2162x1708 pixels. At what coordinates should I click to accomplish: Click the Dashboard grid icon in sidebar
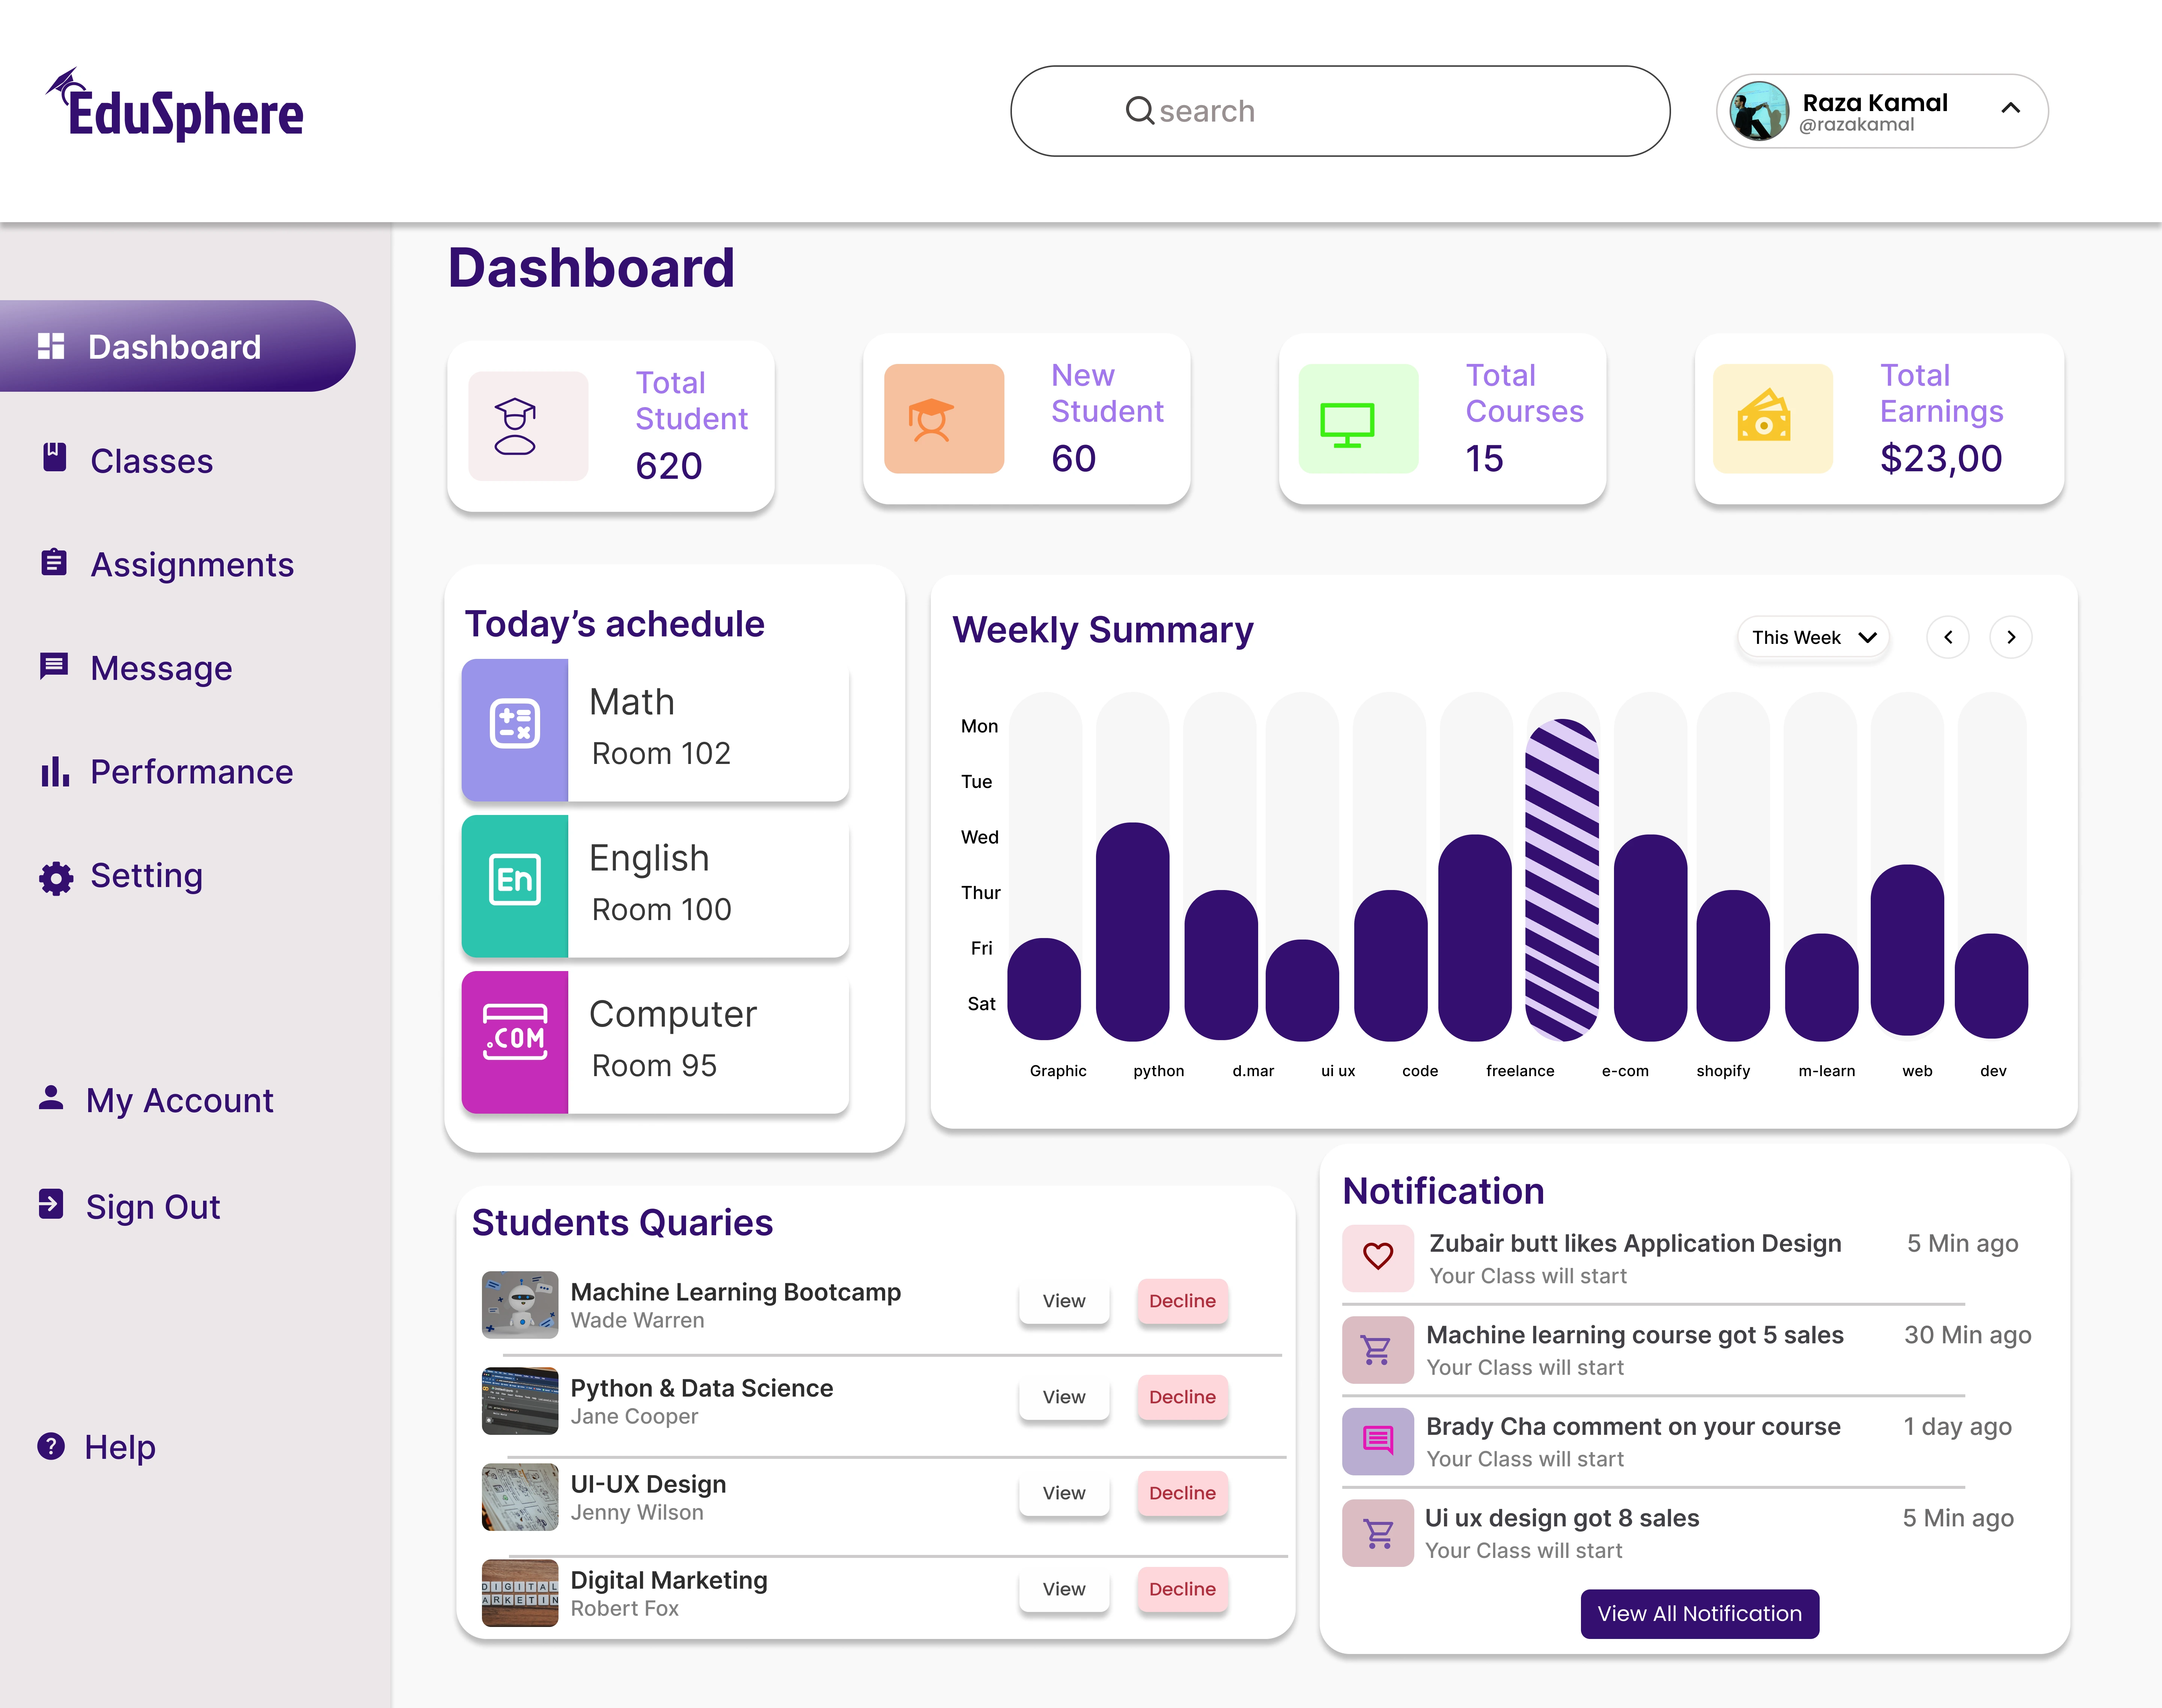(51, 346)
